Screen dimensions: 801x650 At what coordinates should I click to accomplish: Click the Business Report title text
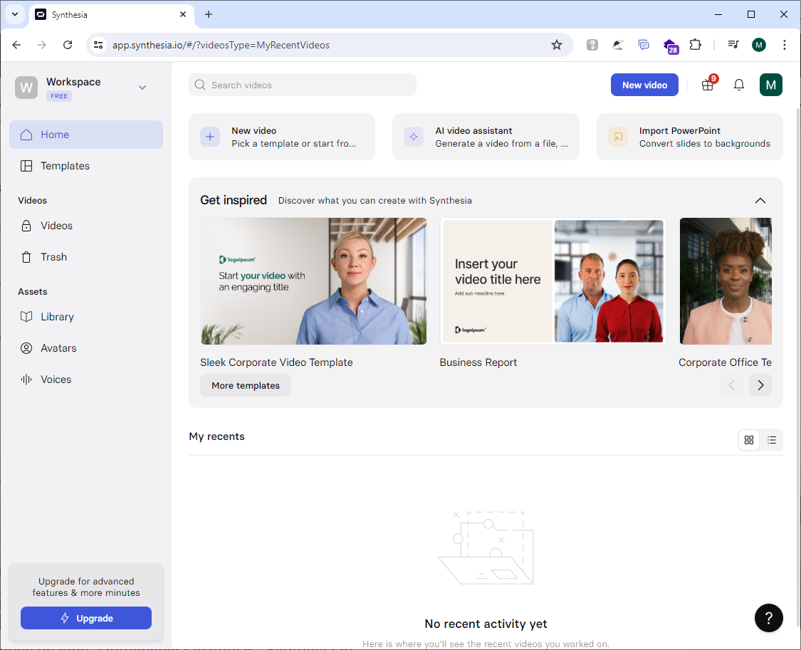pyautogui.click(x=478, y=362)
